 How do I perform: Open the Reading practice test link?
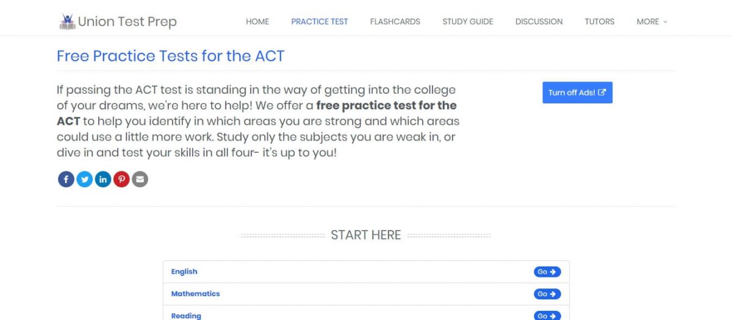(186, 316)
